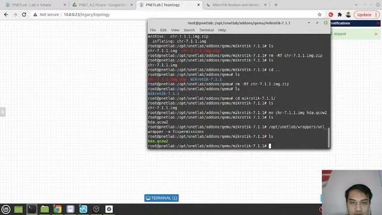The height and width of the screenshot is (215, 382).
Task: Open the round clock-like taskbar app
Action: click(96, 209)
